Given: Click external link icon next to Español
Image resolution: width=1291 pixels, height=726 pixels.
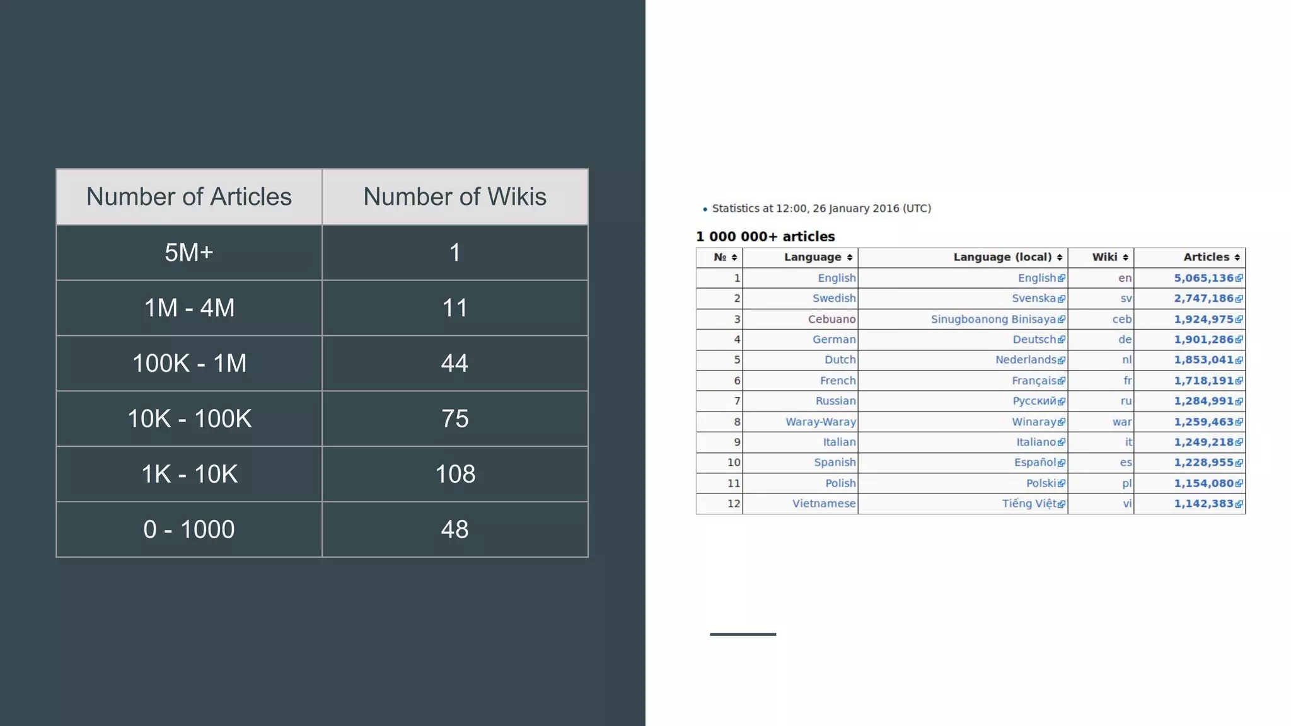Looking at the screenshot, I should (1062, 463).
